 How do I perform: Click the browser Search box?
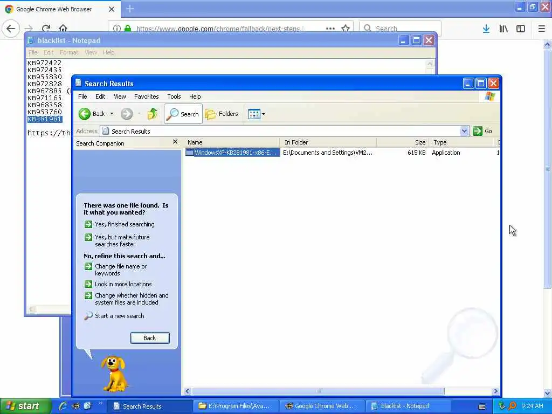[400, 28]
